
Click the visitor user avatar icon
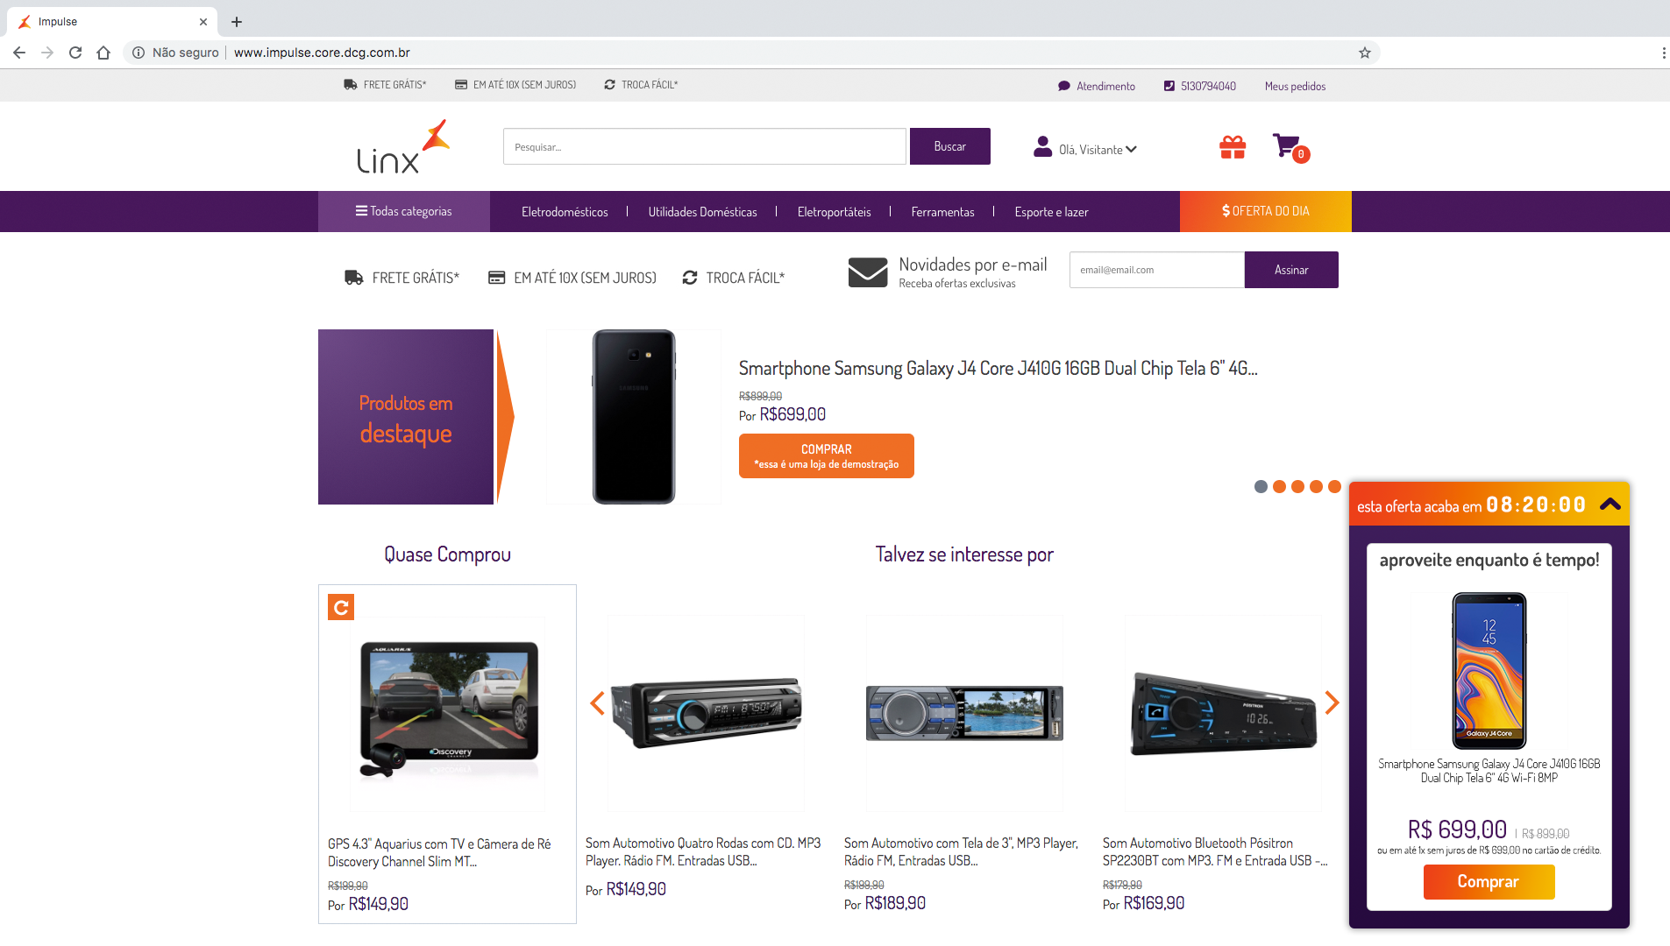click(1042, 147)
